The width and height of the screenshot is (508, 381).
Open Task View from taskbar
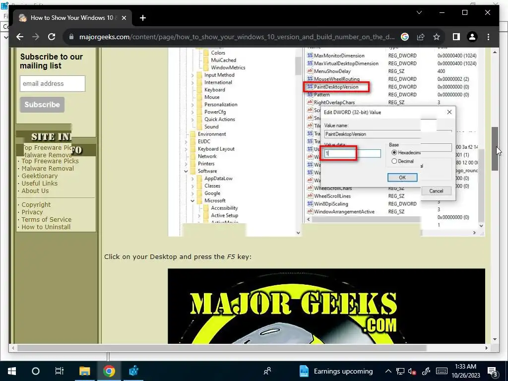(x=60, y=371)
